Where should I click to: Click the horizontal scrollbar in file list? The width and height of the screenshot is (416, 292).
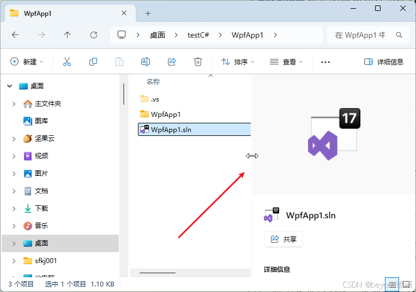158,272
